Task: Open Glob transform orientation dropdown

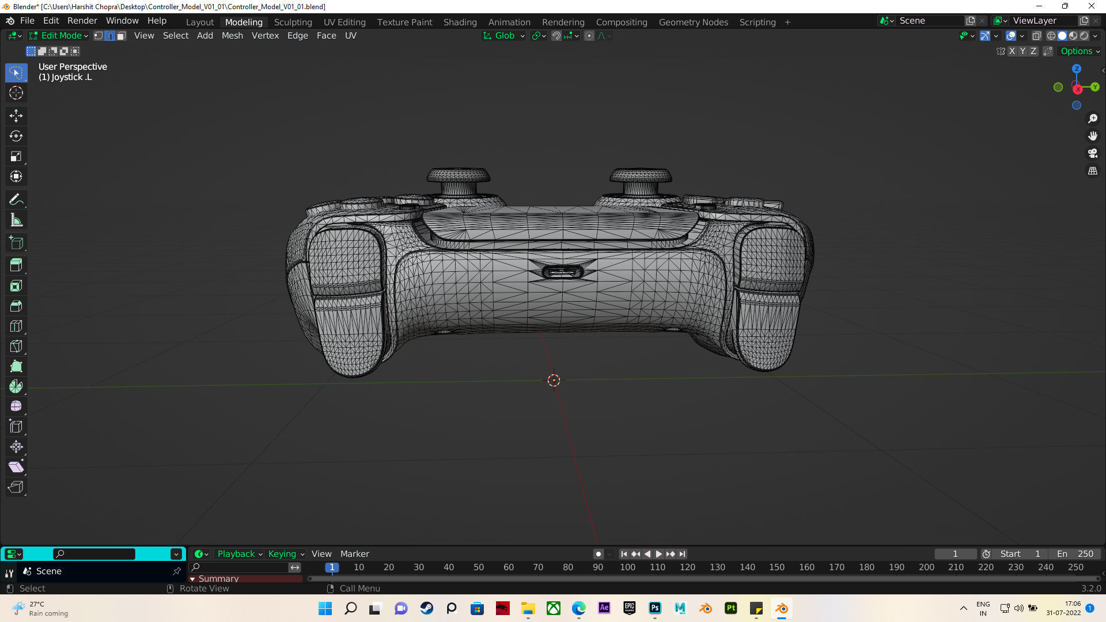Action: pos(503,36)
